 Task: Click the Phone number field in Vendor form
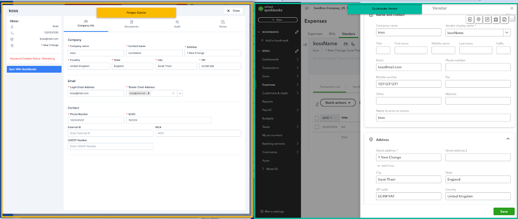pyautogui.click(x=478, y=67)
